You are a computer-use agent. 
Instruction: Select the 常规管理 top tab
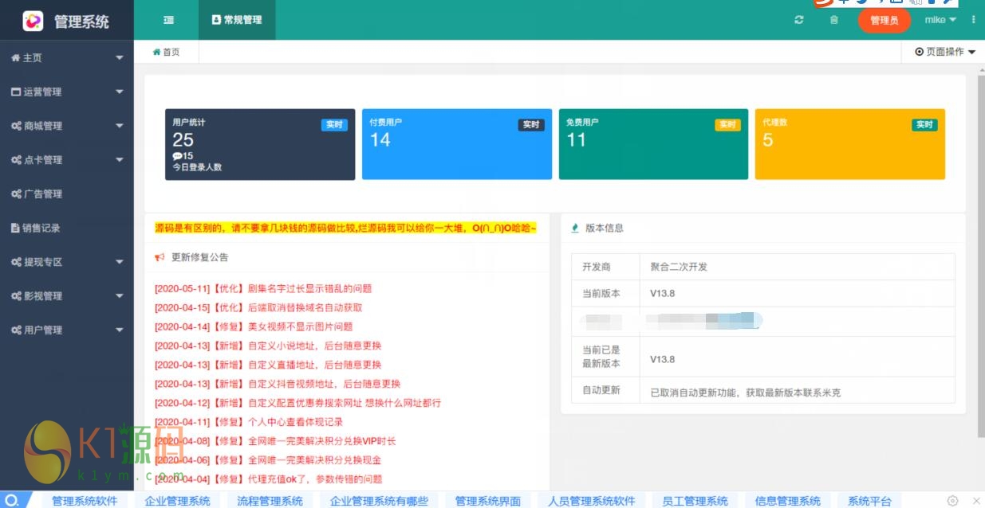click(237, 20)
